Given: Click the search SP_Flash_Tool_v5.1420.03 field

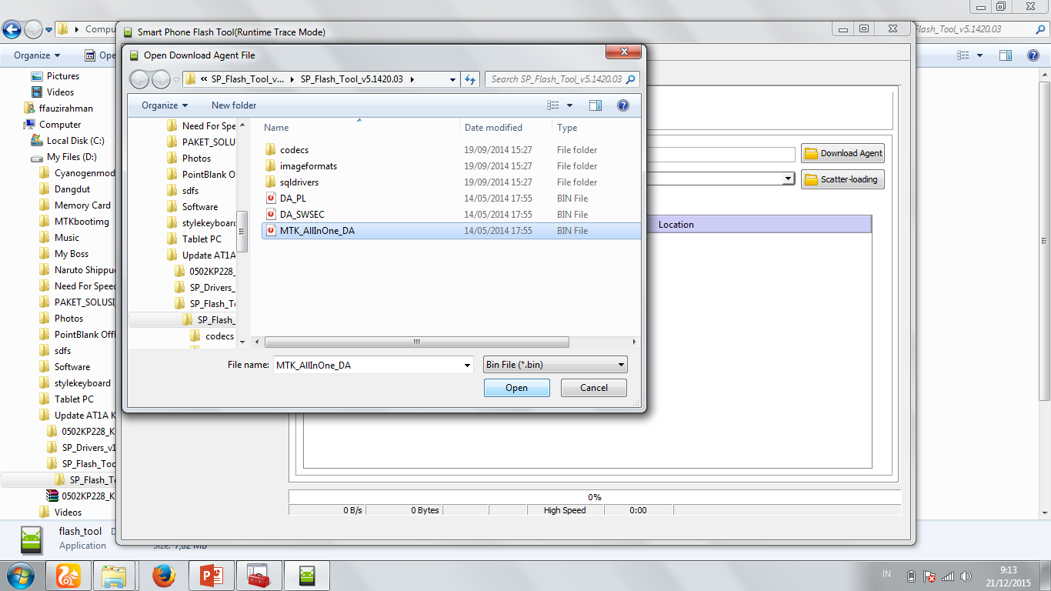Looking at the screenshot, I should pyautogui.click(x=562, y=79).
